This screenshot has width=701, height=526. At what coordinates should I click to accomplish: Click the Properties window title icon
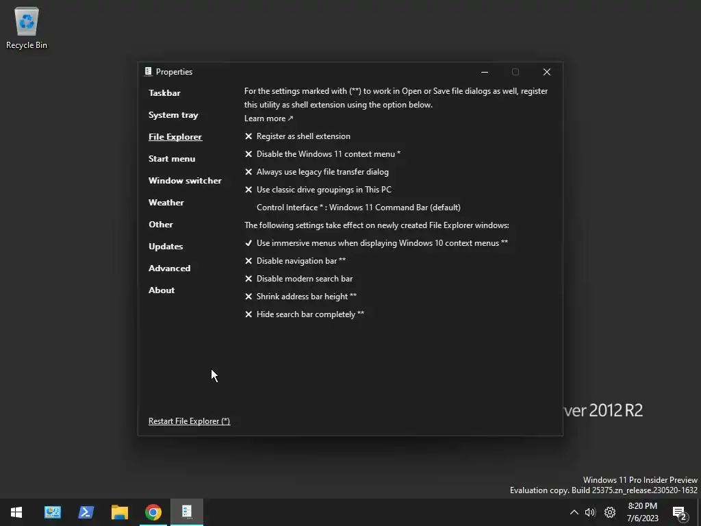pyautogui.click(x=148, y=71)
